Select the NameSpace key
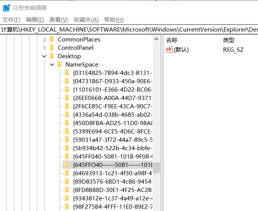Image resolution: width=258 pixels, height=211 pixels. coord(82,65)
